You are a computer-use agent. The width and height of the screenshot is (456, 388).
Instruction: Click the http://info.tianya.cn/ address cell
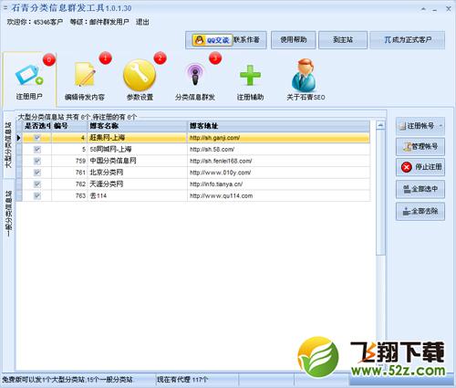click(279, 184)
